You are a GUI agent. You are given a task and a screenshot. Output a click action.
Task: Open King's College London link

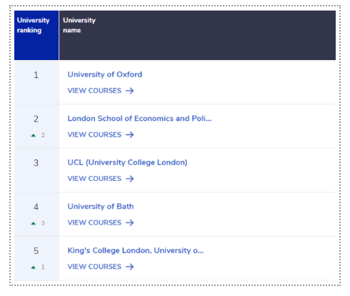click(x=136, y=250)
